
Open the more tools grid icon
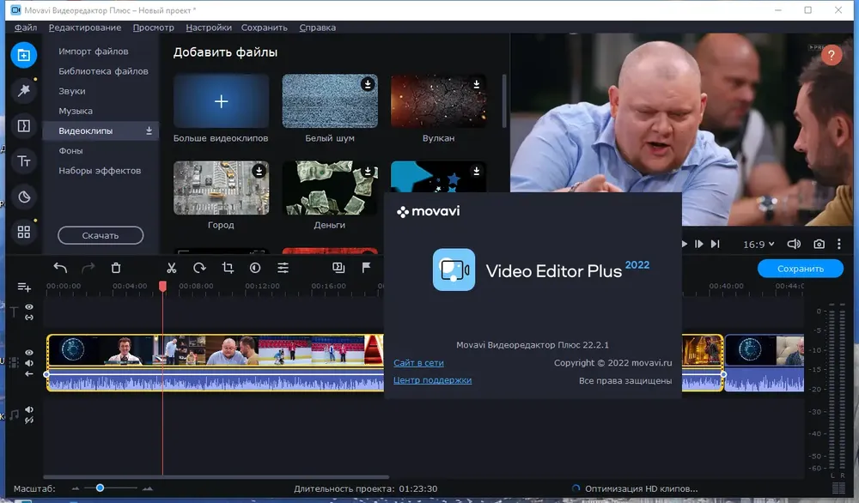23,232
